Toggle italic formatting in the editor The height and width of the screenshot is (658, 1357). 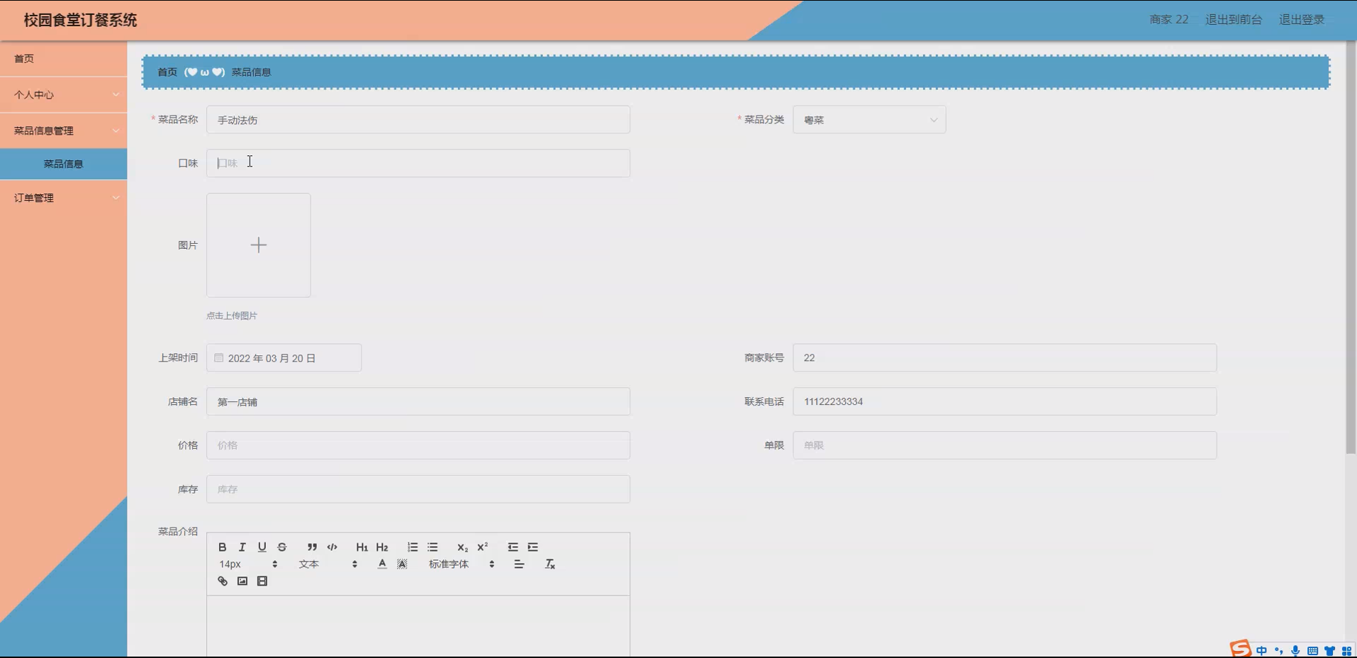pyautogui.click(x=242, y=547)
